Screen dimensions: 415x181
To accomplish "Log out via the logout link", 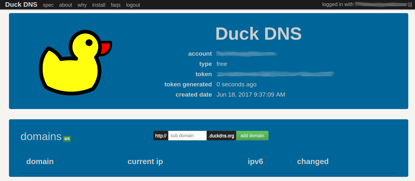I will 133,5.
